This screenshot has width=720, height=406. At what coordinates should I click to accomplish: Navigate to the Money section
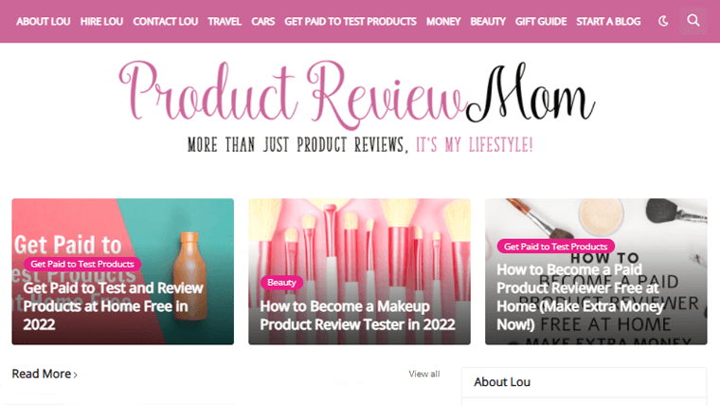[443, 20]
